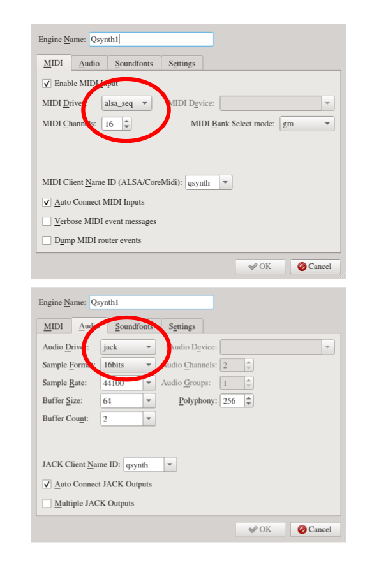Image resolution: width=372 pixels, height=563 pixels.
Task: Click Cancel in the Audio dialog
Action: tap(315, 529)
